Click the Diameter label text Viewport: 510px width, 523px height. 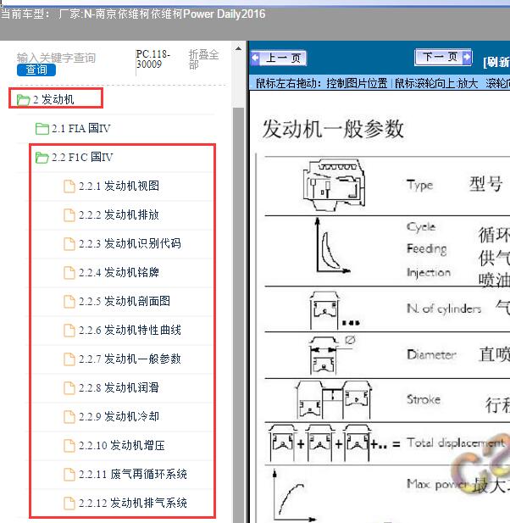click(x=431, y=354)
